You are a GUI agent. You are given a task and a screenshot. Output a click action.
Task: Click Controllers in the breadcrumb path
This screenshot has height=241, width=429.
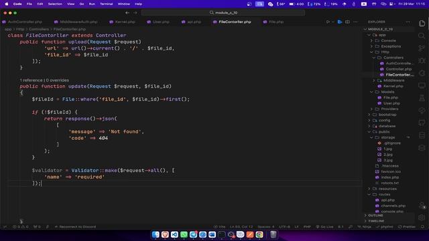39,29
